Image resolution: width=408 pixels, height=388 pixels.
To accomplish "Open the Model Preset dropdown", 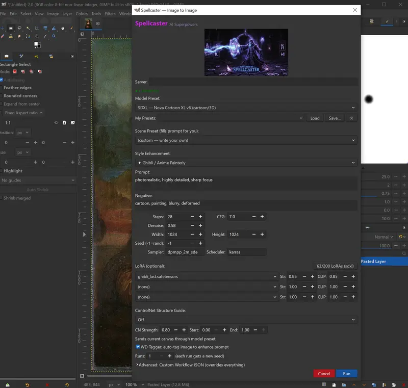I will [246, 108].
